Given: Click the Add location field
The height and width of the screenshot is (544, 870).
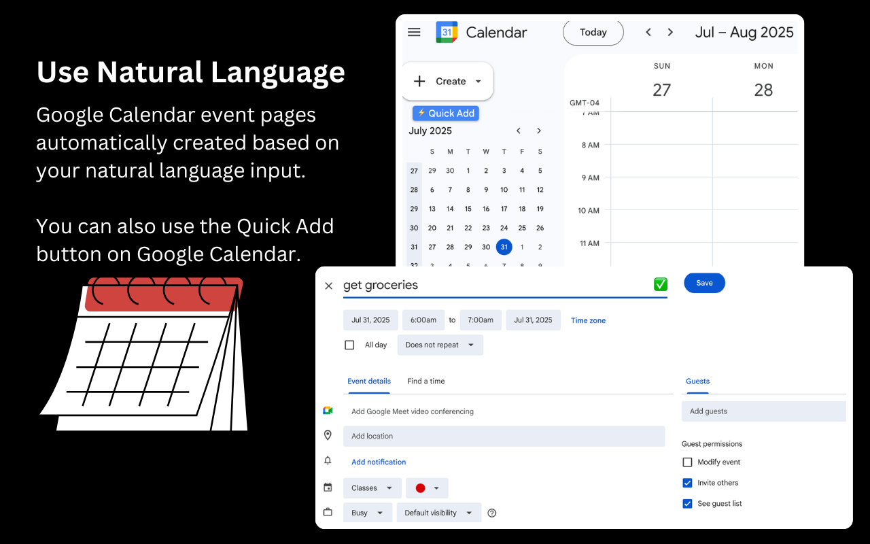Looking at the screenshot, I should tap(504, 436).
